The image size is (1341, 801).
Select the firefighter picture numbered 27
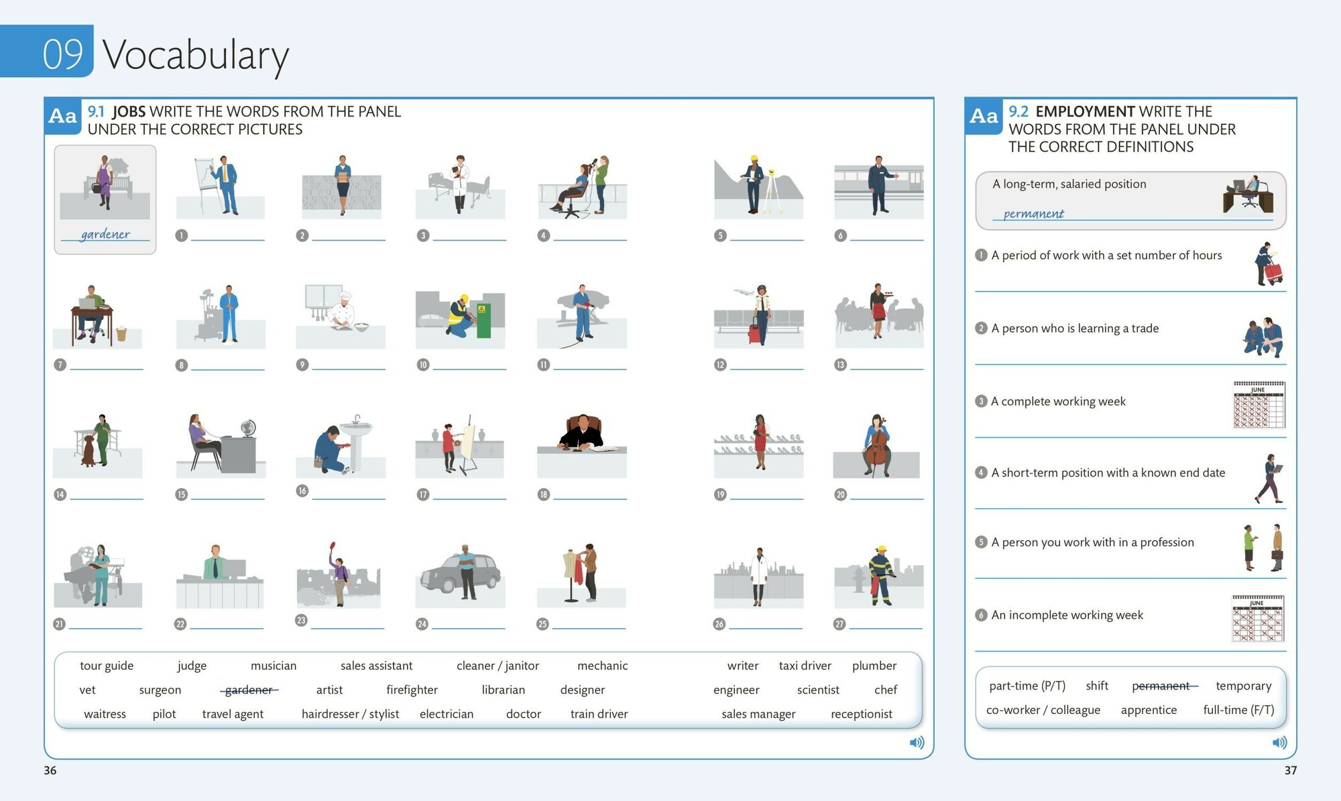(x=879, y=576)
